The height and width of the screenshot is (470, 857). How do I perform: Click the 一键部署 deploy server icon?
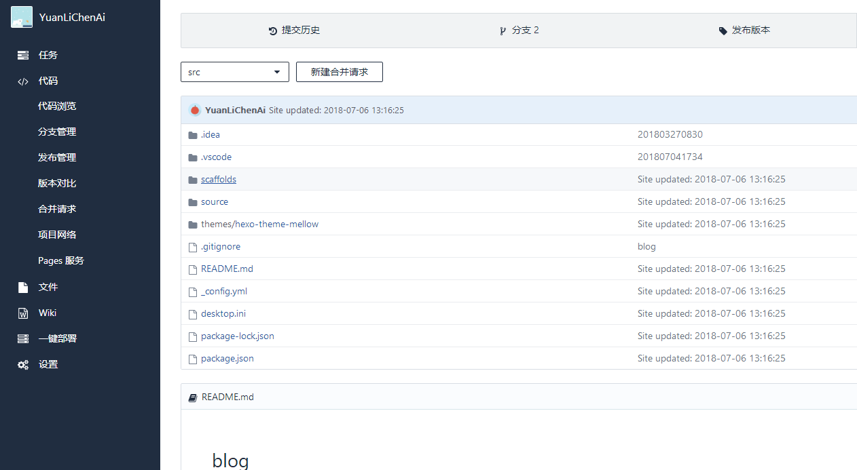(x=23, y=338)
